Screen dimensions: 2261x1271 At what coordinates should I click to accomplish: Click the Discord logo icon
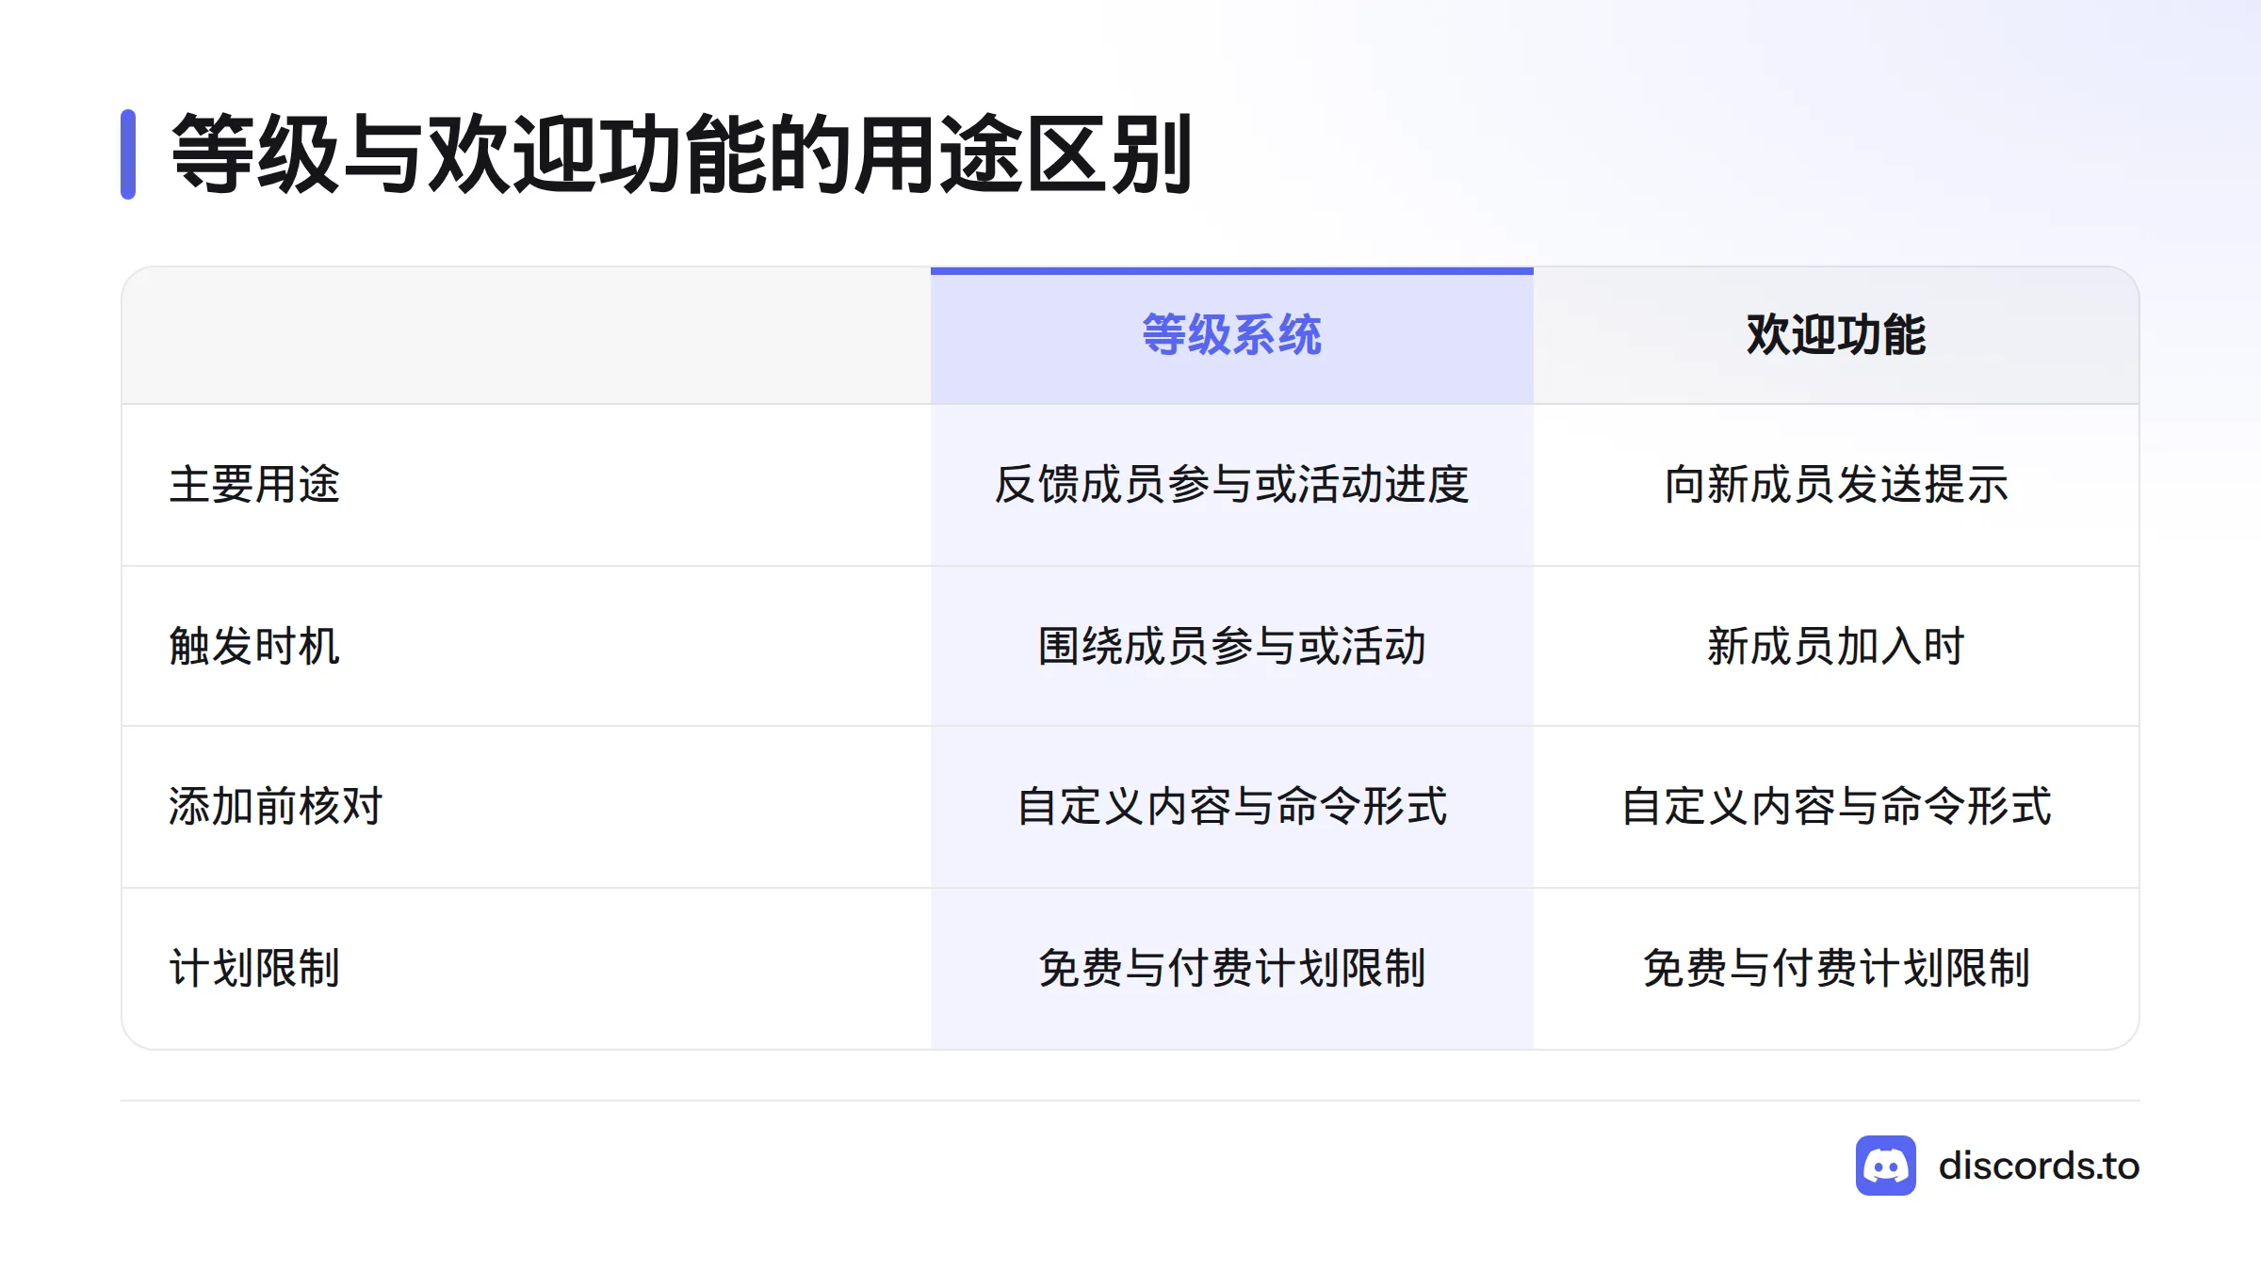pos(1885,1166)
